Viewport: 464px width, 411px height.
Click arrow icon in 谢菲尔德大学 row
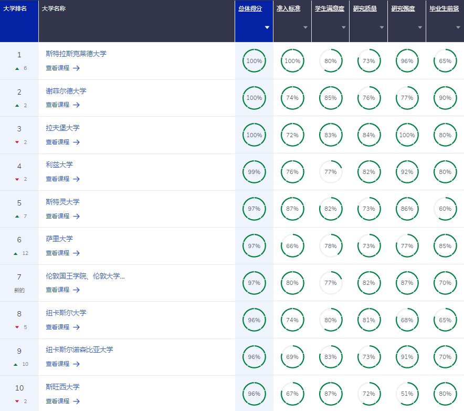click(76, 105)
